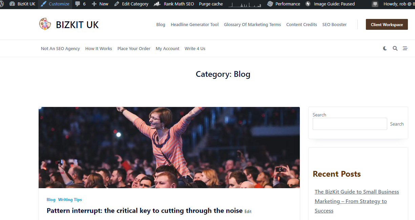Open site search using magnifier icon

(395, 48)
